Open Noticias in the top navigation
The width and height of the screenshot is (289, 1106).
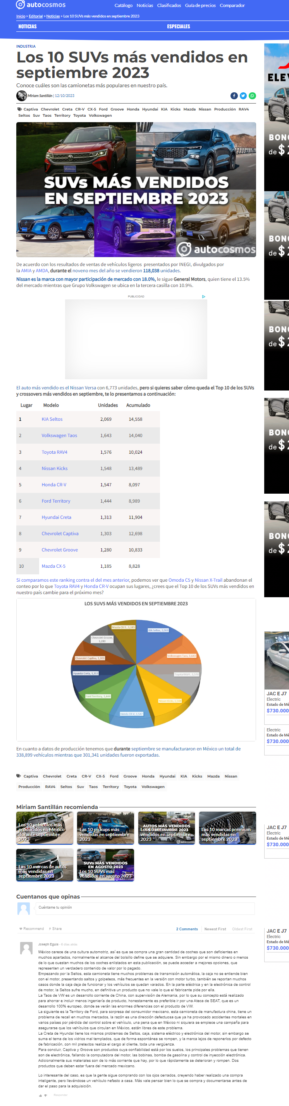pyautogui.click(x=145, y=5)
